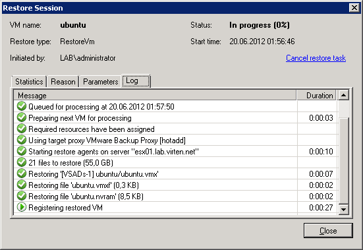Click the log vertical scrollbar thumb
363x250 pixels.
coord(343,161)
